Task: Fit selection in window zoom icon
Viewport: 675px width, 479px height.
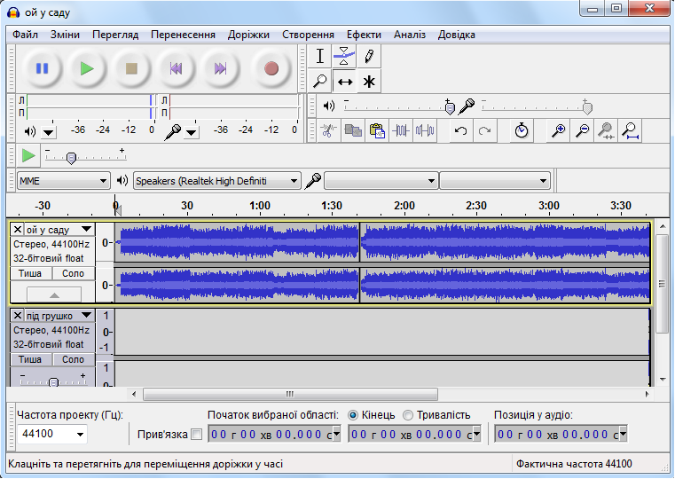Action: [x=606, y=130]
